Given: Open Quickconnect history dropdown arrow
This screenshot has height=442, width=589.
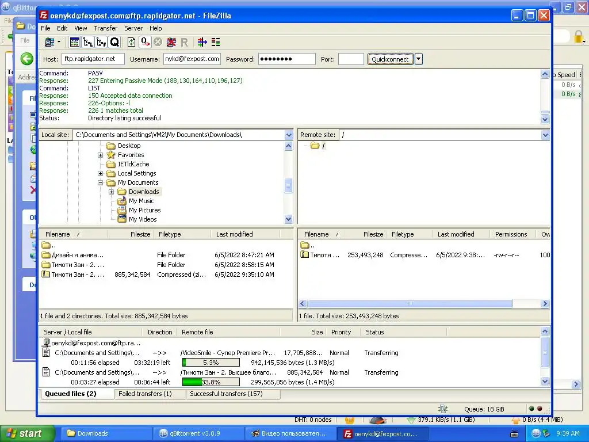Looking at the screenshot, I should pos(419,59).
